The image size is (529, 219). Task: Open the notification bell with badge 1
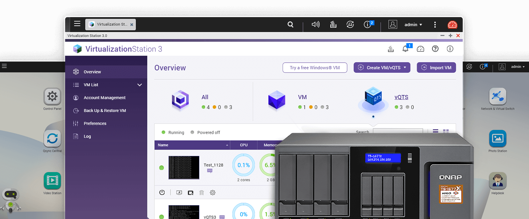point(406,49)
